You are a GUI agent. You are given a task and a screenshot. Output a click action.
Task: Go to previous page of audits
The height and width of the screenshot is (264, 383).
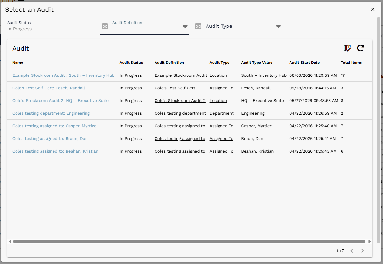pyautogui.click(x=352, y=251)
